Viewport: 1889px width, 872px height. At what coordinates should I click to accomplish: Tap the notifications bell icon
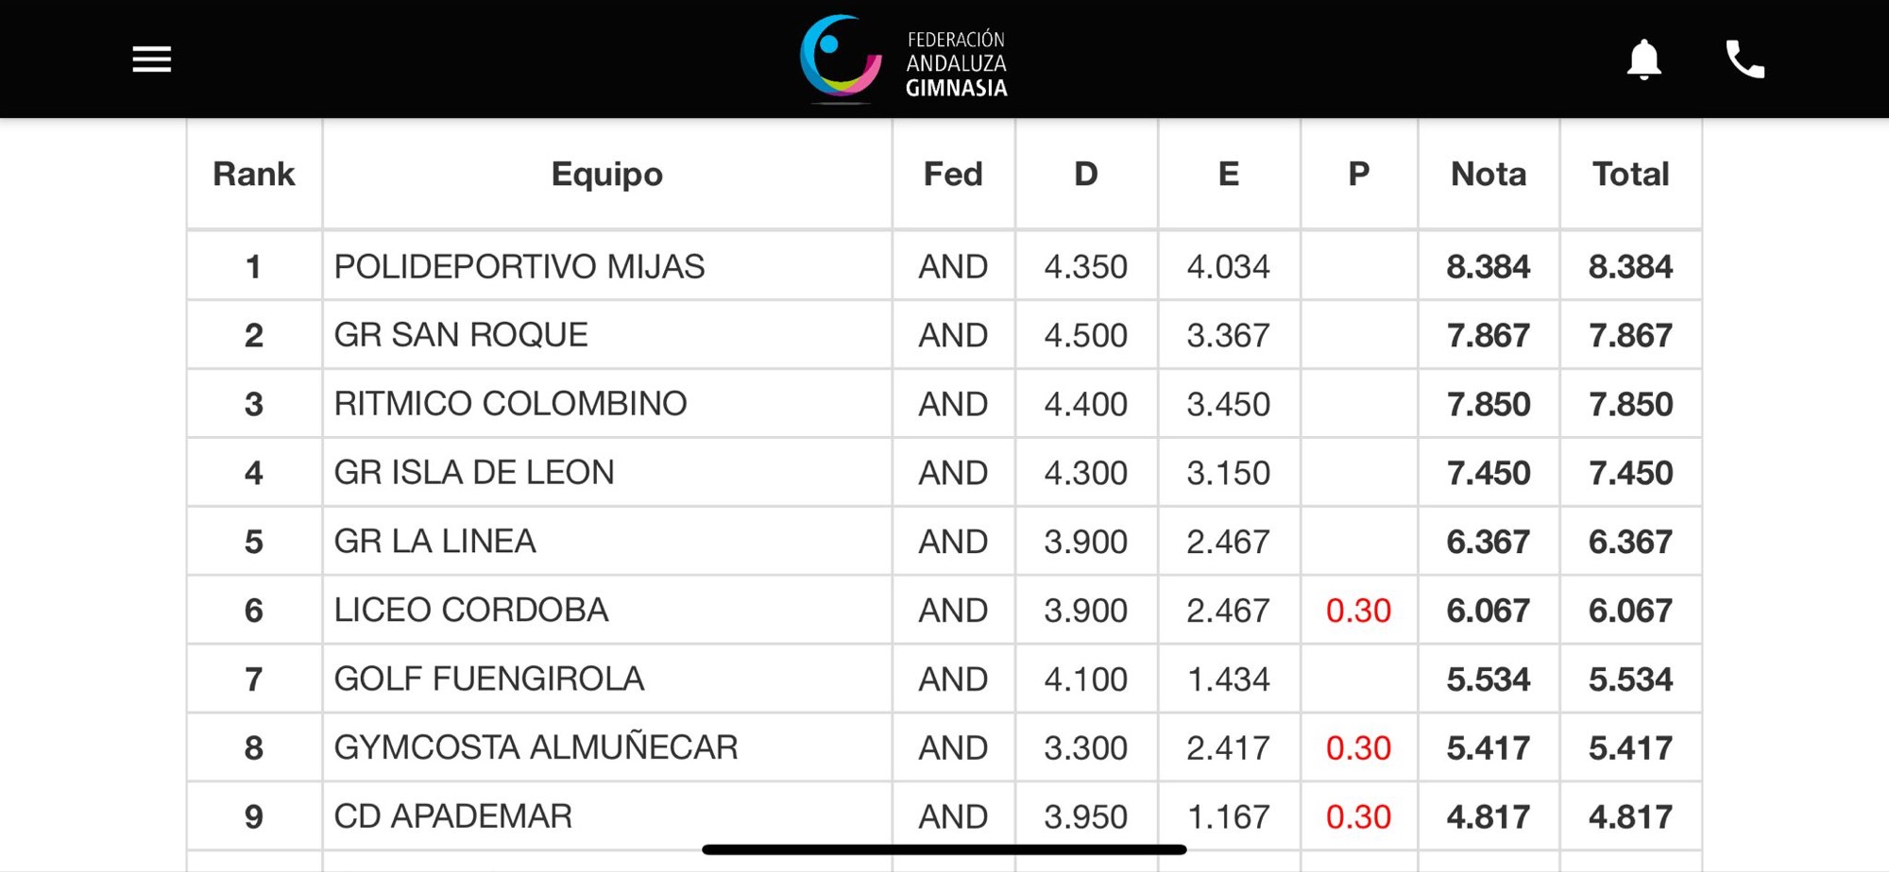click(1643, 59)
